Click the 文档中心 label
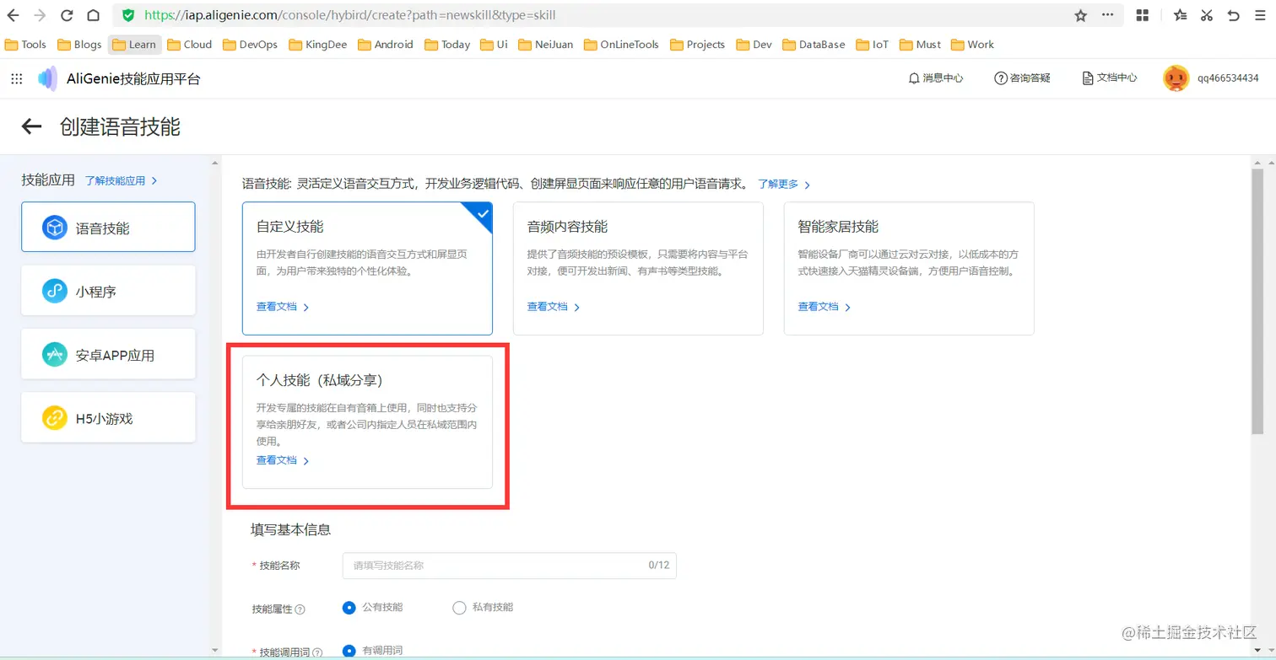 (x=1117, y=78)
